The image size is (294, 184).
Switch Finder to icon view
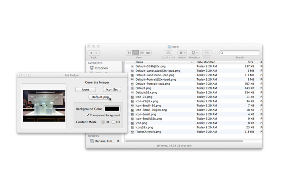click(x=129, y=53)
